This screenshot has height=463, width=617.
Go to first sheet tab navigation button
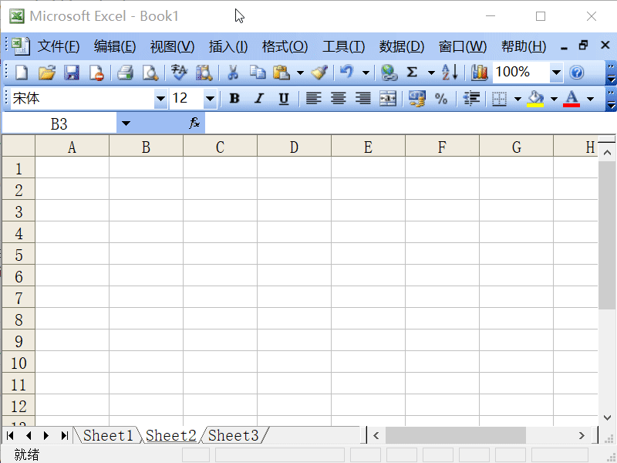[10, 435]
